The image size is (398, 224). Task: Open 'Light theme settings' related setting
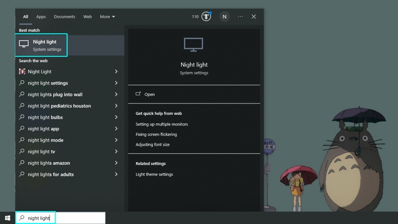[x=154, y=174]
